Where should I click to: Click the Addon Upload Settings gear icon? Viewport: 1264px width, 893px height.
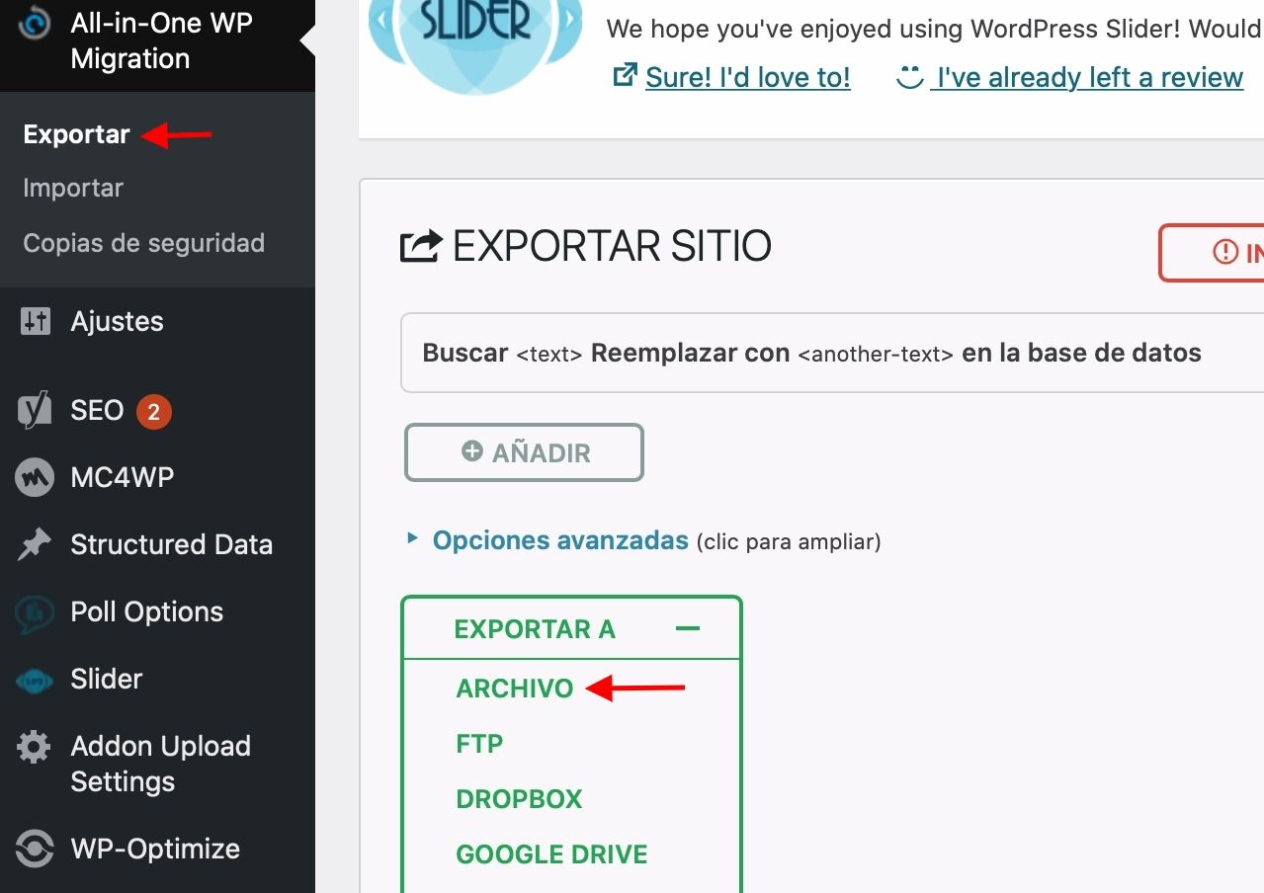click(35, 747)
